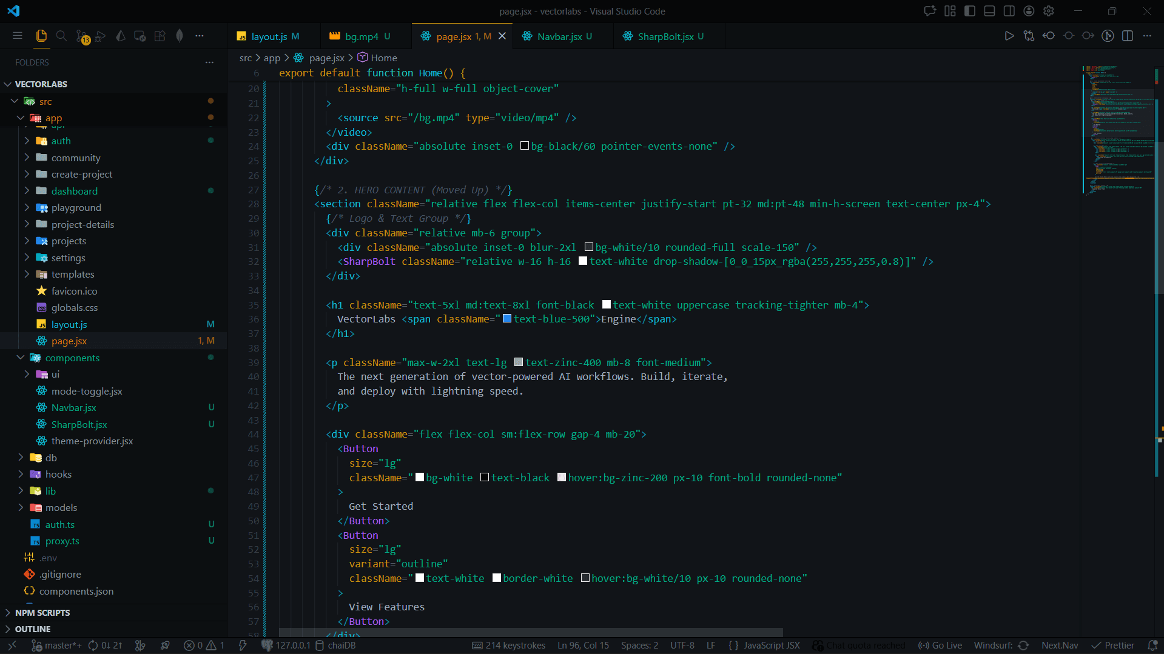Synchronize changes in status bar
Viewport: 1164px width, 654px height.
[105, 646]
